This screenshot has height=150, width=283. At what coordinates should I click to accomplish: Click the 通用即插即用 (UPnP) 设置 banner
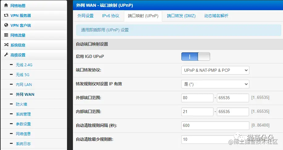pyautogui.click(x=179, y=30)
